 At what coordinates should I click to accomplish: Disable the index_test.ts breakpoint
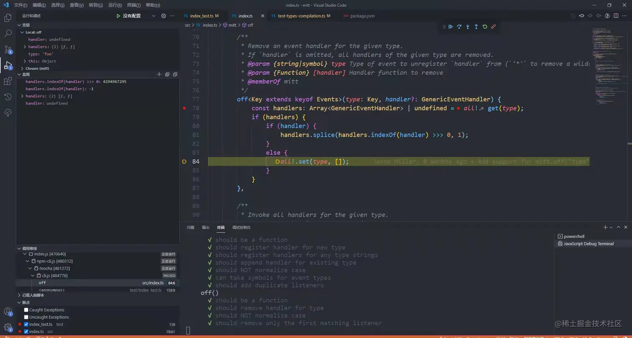[x=26, y=324]
